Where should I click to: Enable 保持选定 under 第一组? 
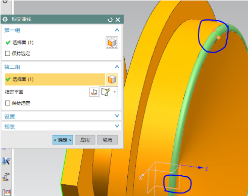coord(8,54)
